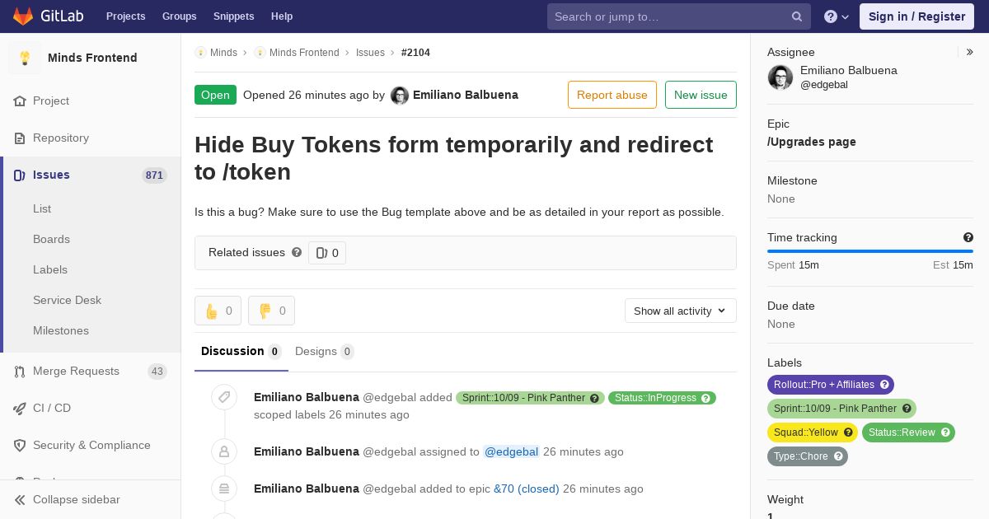Open the Projects menu in the navbar
This screenshot has height=519, width=989.
point(125,16)
